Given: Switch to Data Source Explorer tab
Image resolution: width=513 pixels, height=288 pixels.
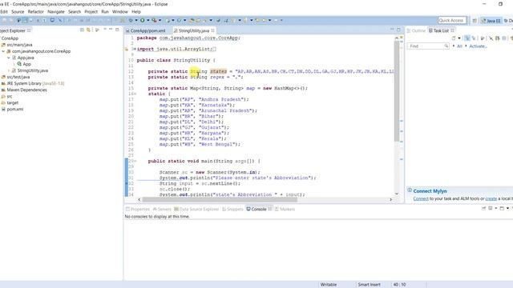Looking at the screenshot, I should pos(196,209).
